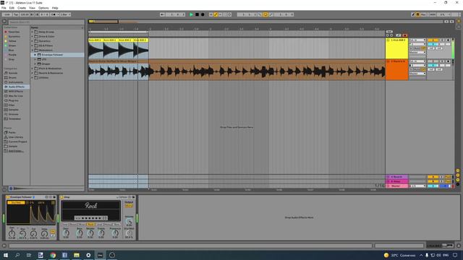
Task: Click the Link button in control bar
Action: coord(7,14)
